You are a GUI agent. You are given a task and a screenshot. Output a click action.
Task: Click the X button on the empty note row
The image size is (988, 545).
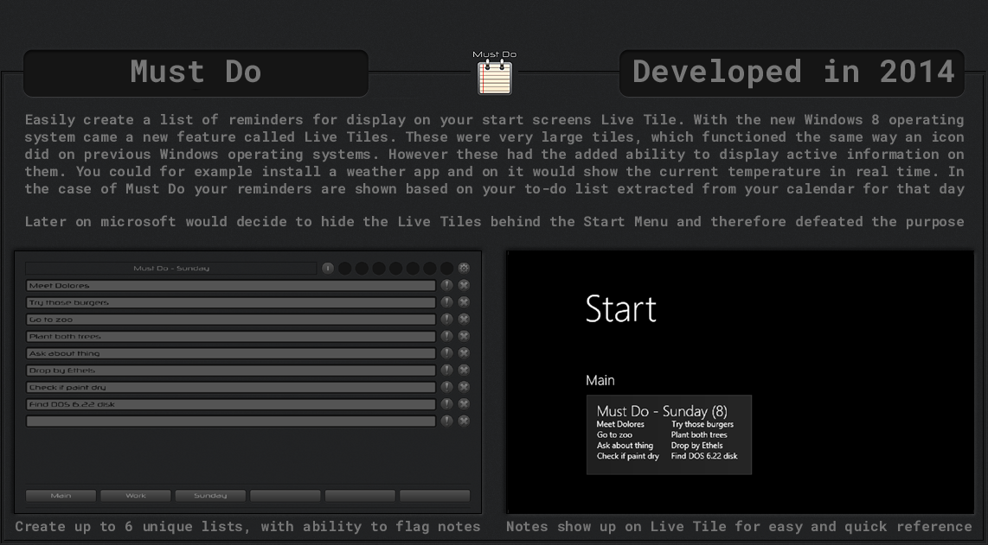click(x=464, y=421)
